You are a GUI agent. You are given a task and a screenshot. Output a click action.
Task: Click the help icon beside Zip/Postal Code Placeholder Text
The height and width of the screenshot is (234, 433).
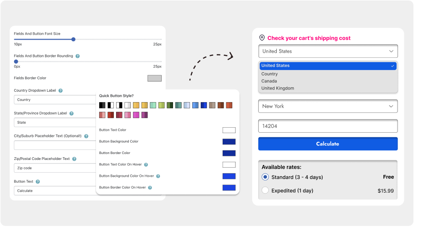[x=74, y=159]
